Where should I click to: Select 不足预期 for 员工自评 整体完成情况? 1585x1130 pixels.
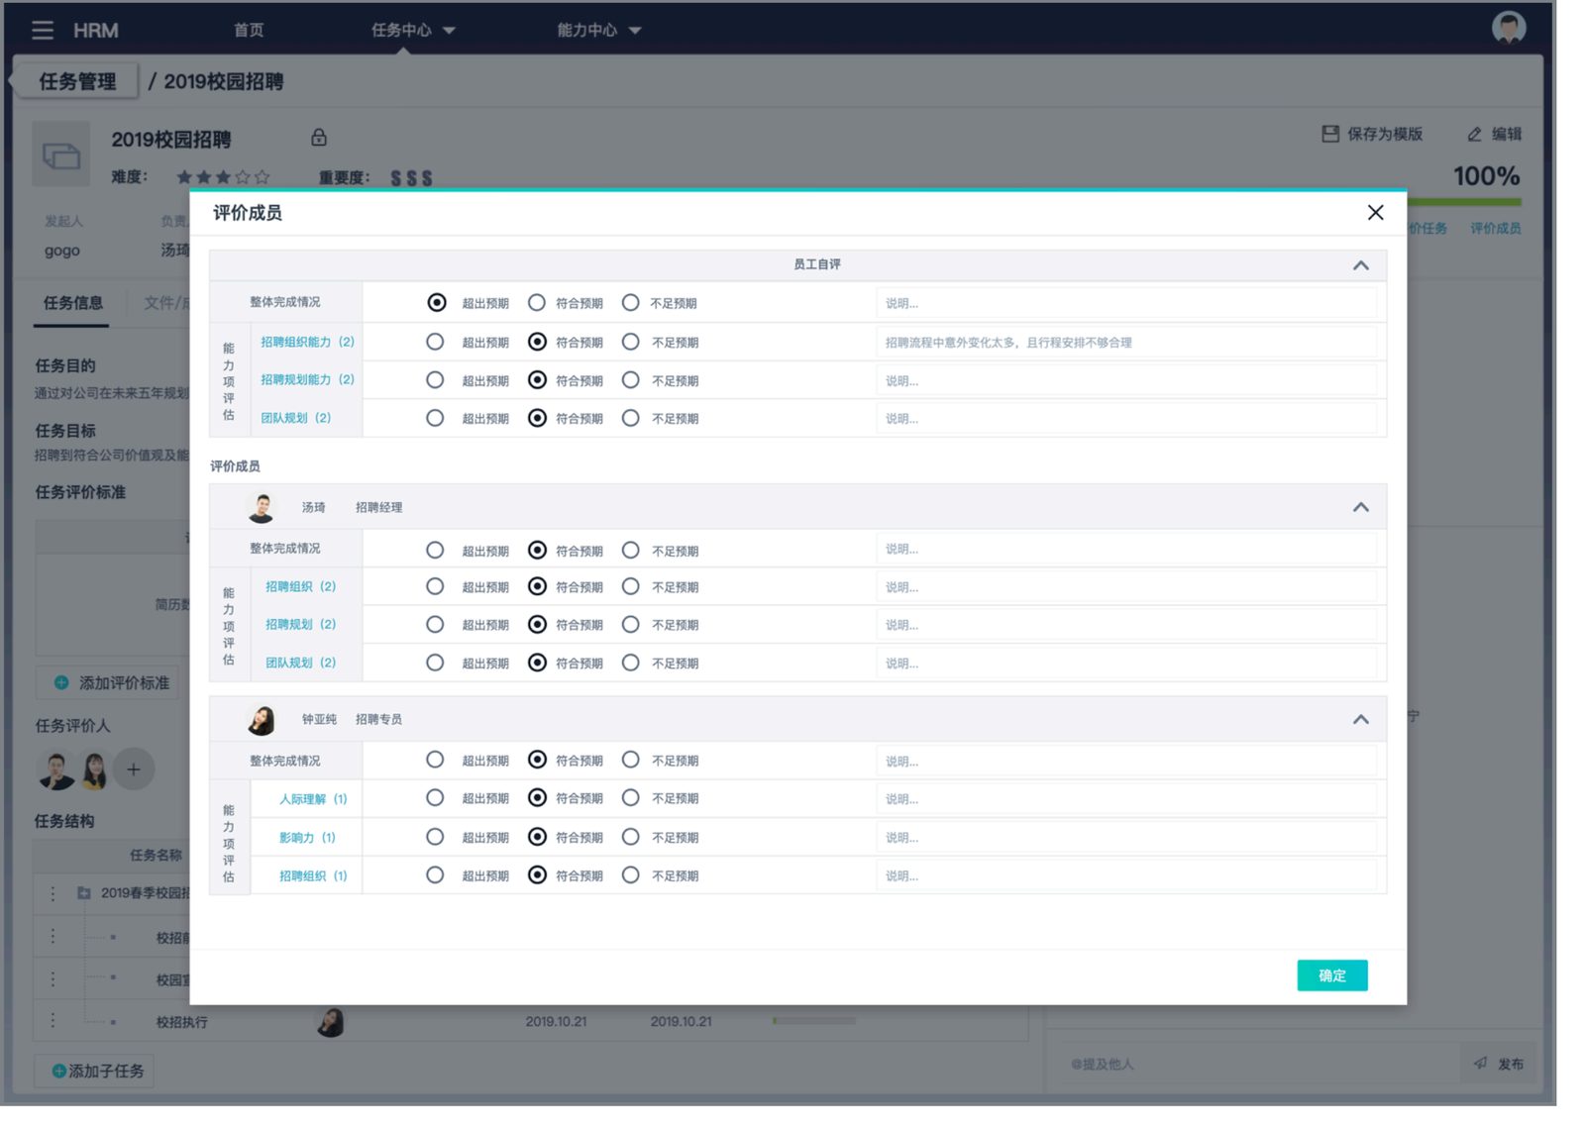coord(630,302)
